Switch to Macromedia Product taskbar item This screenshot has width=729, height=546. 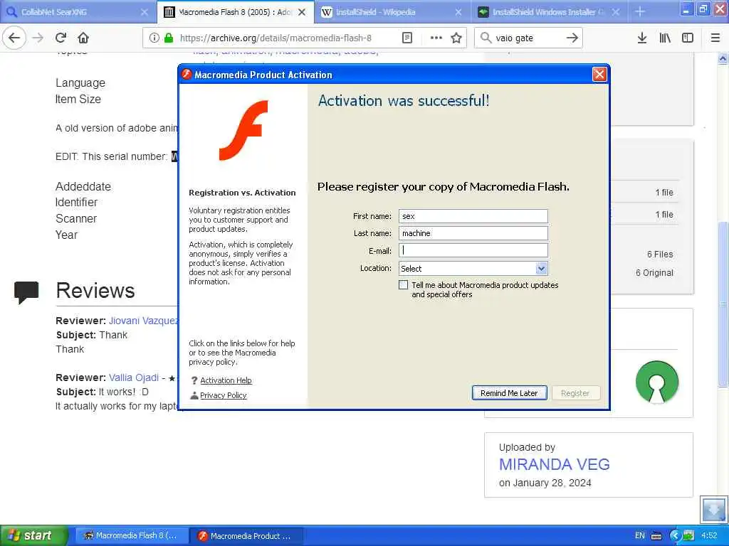(x=246, y=536)
